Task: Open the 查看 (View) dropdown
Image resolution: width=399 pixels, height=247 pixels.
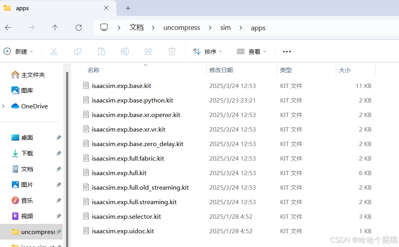Action: coord(251,52)
